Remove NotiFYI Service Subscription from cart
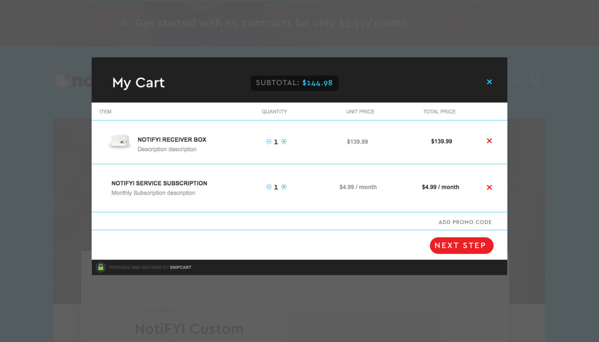Screen dimensions: 599x342 tap(489, 187)
